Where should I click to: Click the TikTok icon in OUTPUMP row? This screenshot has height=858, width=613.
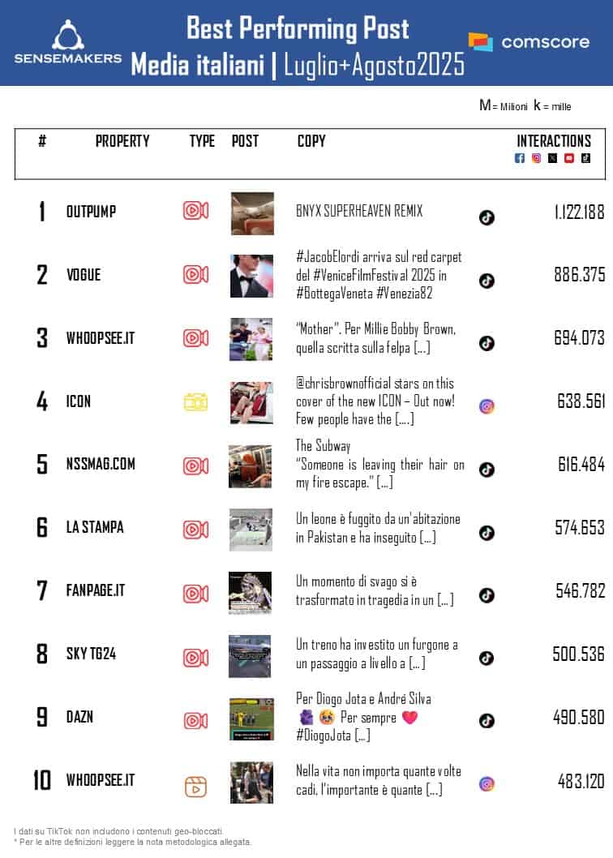(487, 217)
